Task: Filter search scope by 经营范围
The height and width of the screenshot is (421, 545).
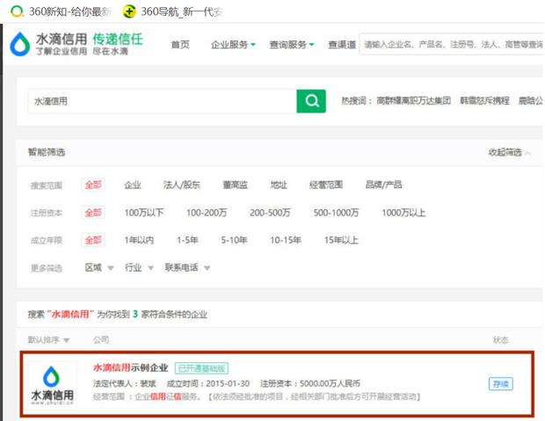Action: point(325,185)
